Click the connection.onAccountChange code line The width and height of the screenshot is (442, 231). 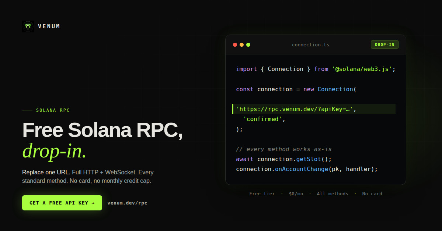[307, 169]
